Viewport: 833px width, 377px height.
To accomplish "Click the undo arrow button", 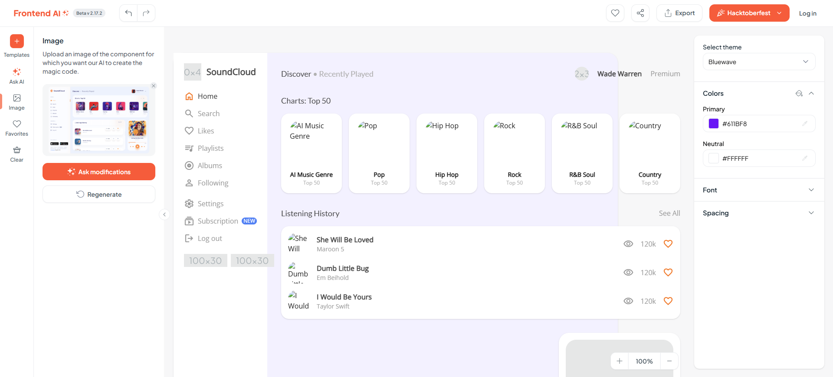I will pos(128,13).
